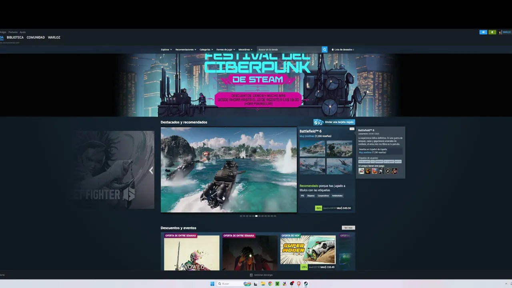Screen dimensions: 512x288
Task: Click the store search magnifier icon
Action: (324, 50)
